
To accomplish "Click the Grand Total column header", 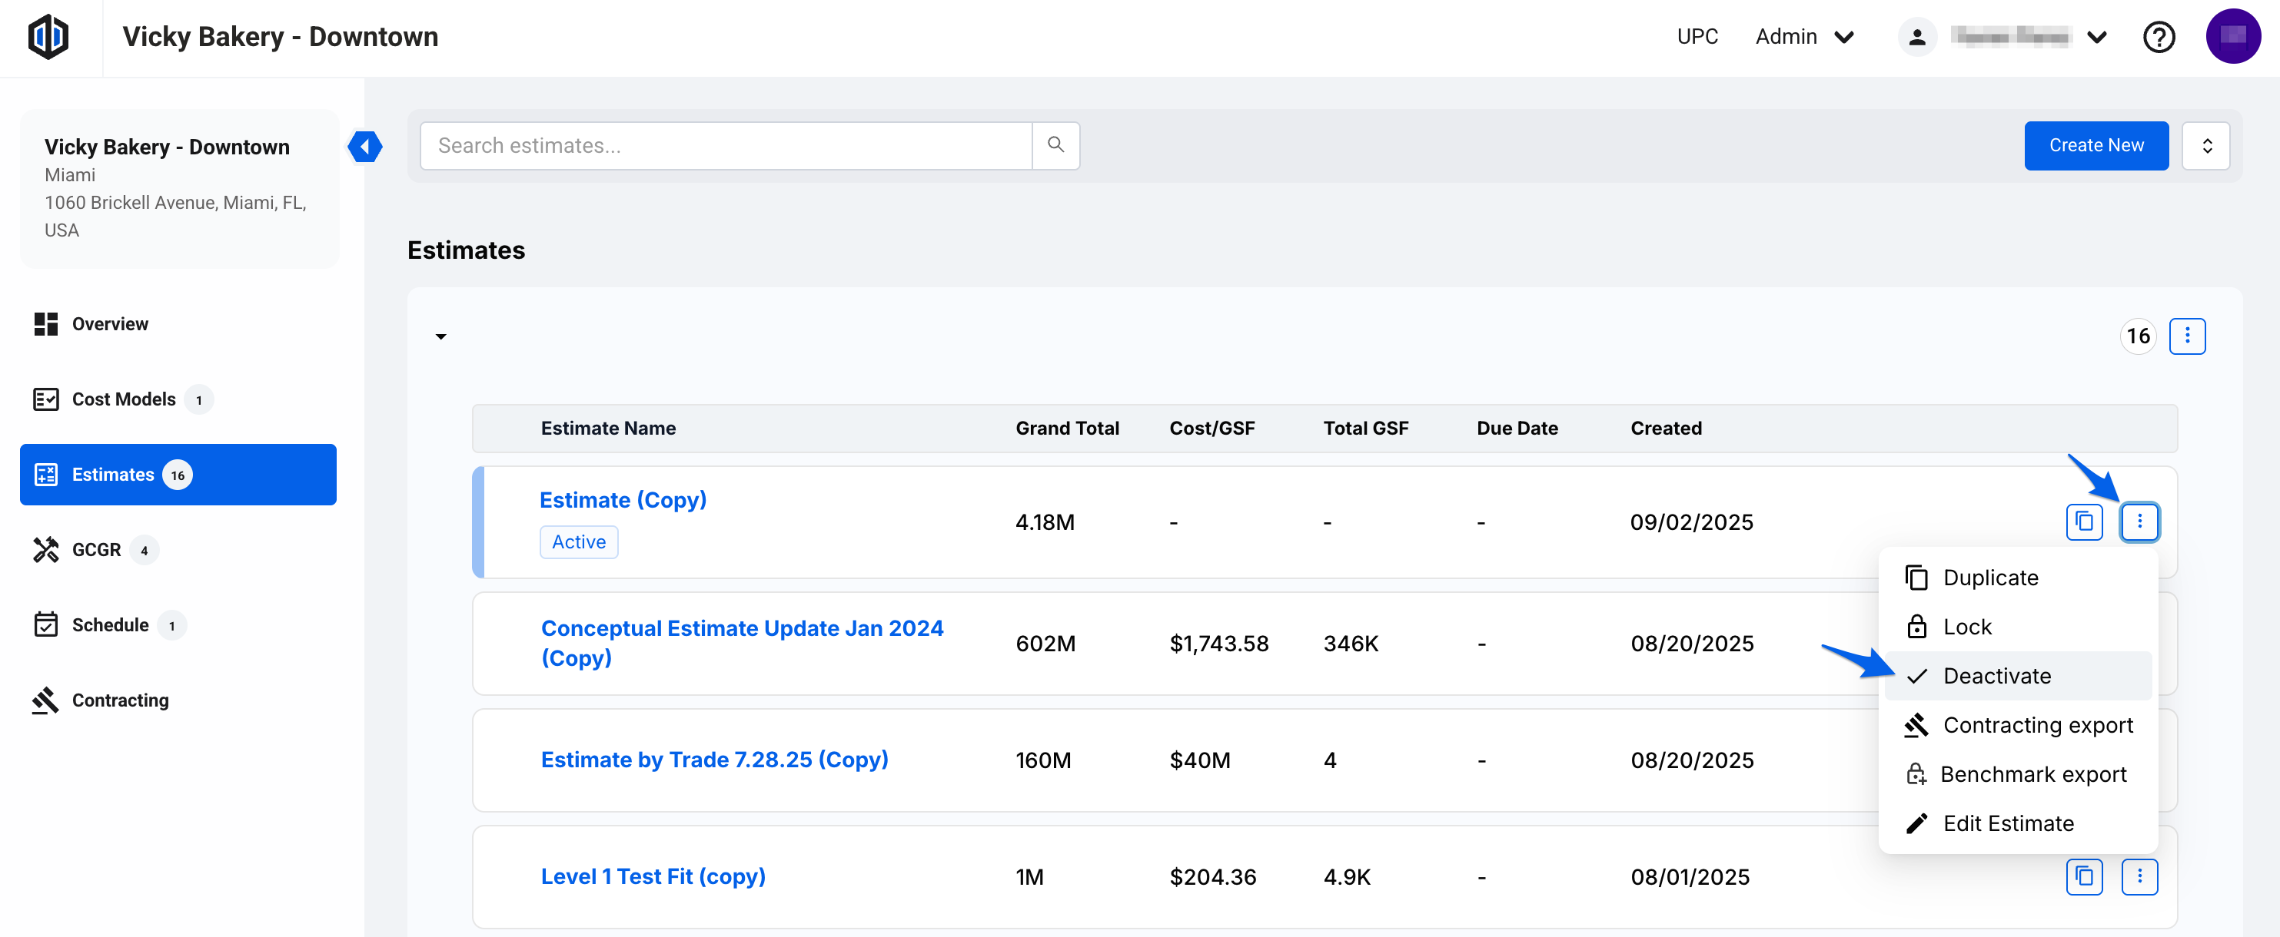I will click(1066, 428).
